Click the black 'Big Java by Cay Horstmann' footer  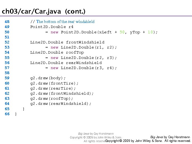tap(170, 137)
